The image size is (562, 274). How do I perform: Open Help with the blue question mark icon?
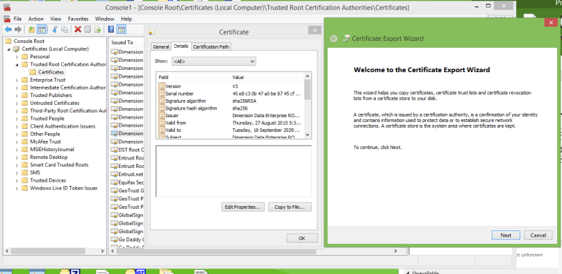[x=111, y=30]
